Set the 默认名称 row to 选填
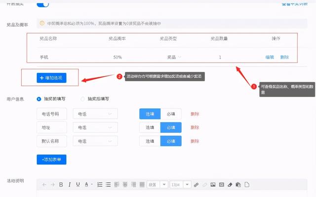The width and height of the screenshot is (316, 197). coord(150,141)
